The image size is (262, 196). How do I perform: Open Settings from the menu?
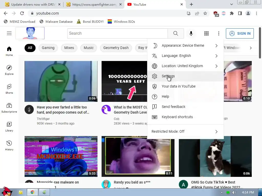pyautogui.click(x=185, y=76)
